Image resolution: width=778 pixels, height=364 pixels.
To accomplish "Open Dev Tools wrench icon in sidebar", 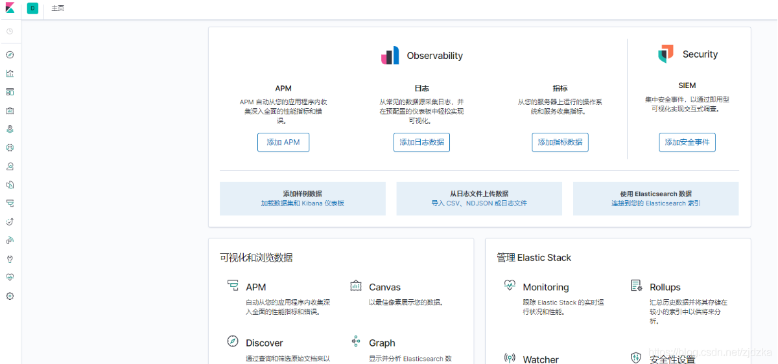I will (x=10, y=259).
